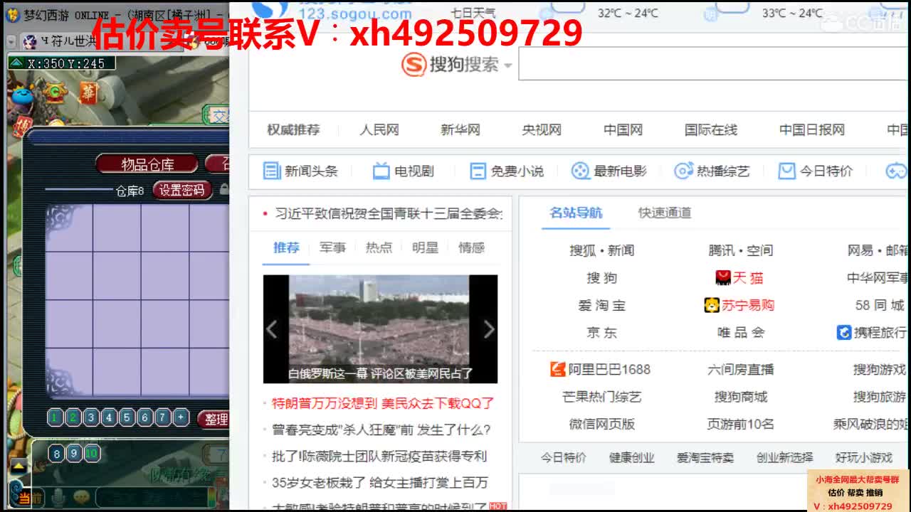
Task: Select the 快速通道 tab
Action: (x=665, y=213)
